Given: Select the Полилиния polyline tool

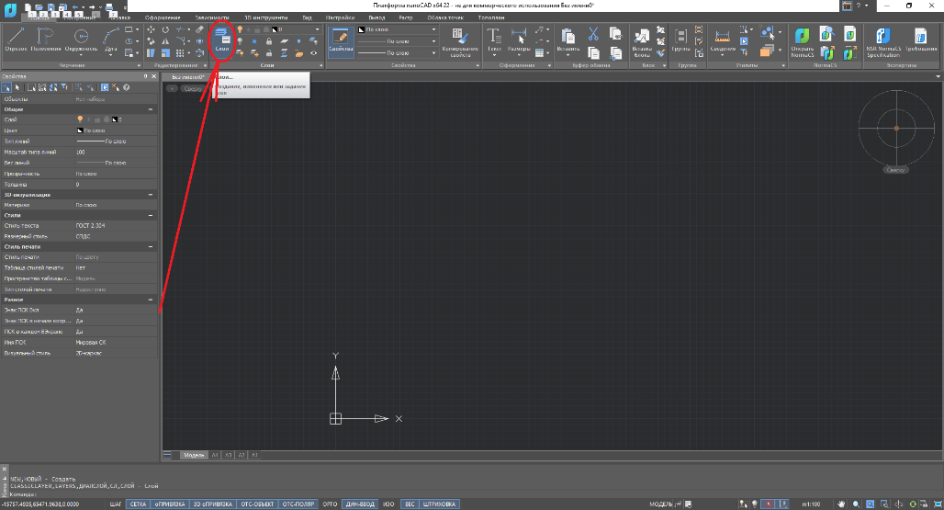Looking at the screenshot, I should point(46,40).
